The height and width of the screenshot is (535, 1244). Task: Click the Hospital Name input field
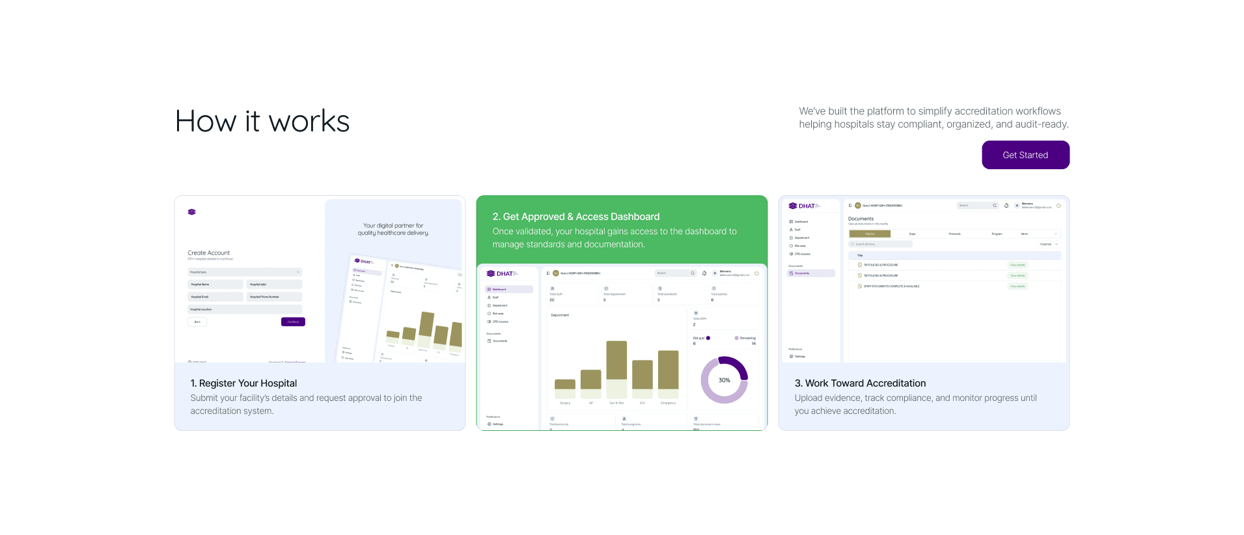point(215,284)
